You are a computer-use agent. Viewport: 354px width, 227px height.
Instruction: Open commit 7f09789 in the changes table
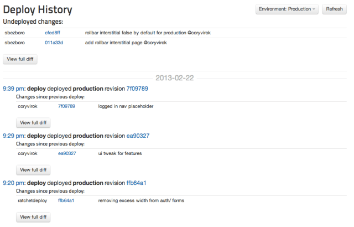(x=66, y=106)
